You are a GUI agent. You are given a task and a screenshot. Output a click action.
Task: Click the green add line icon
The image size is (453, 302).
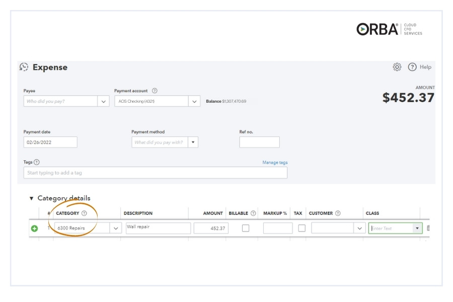35,229
